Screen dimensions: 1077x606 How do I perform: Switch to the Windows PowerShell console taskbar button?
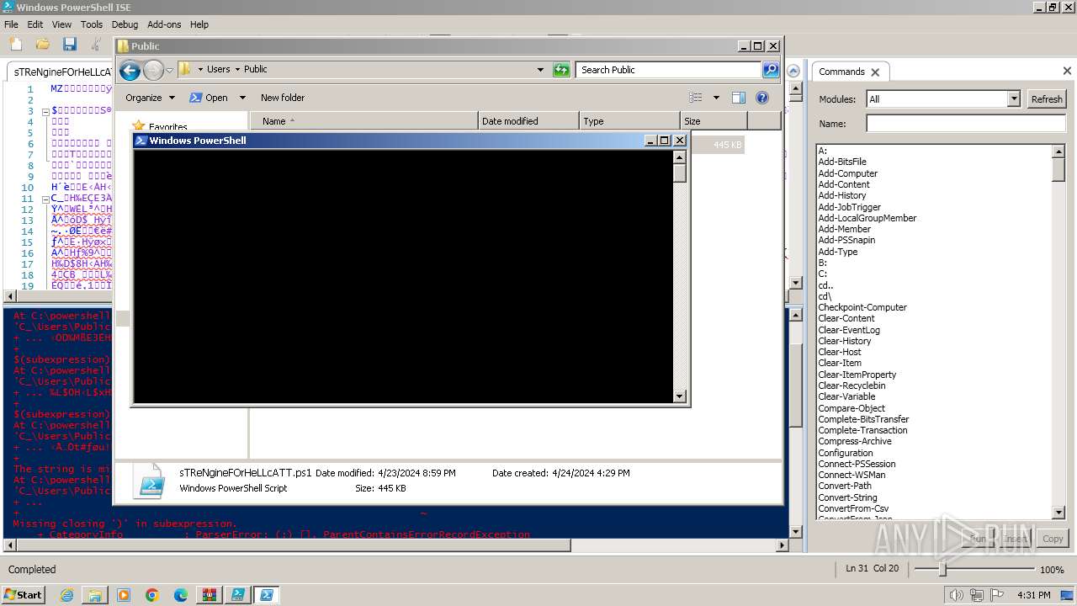click(267, 595)
